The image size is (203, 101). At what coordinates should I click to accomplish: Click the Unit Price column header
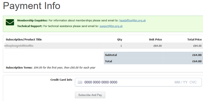[155, 40]
